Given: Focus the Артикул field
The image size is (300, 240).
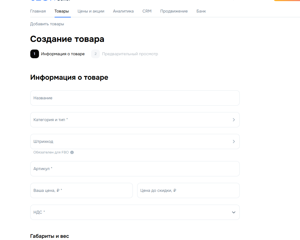Looking at the screenshot, I should pos(135,169).
